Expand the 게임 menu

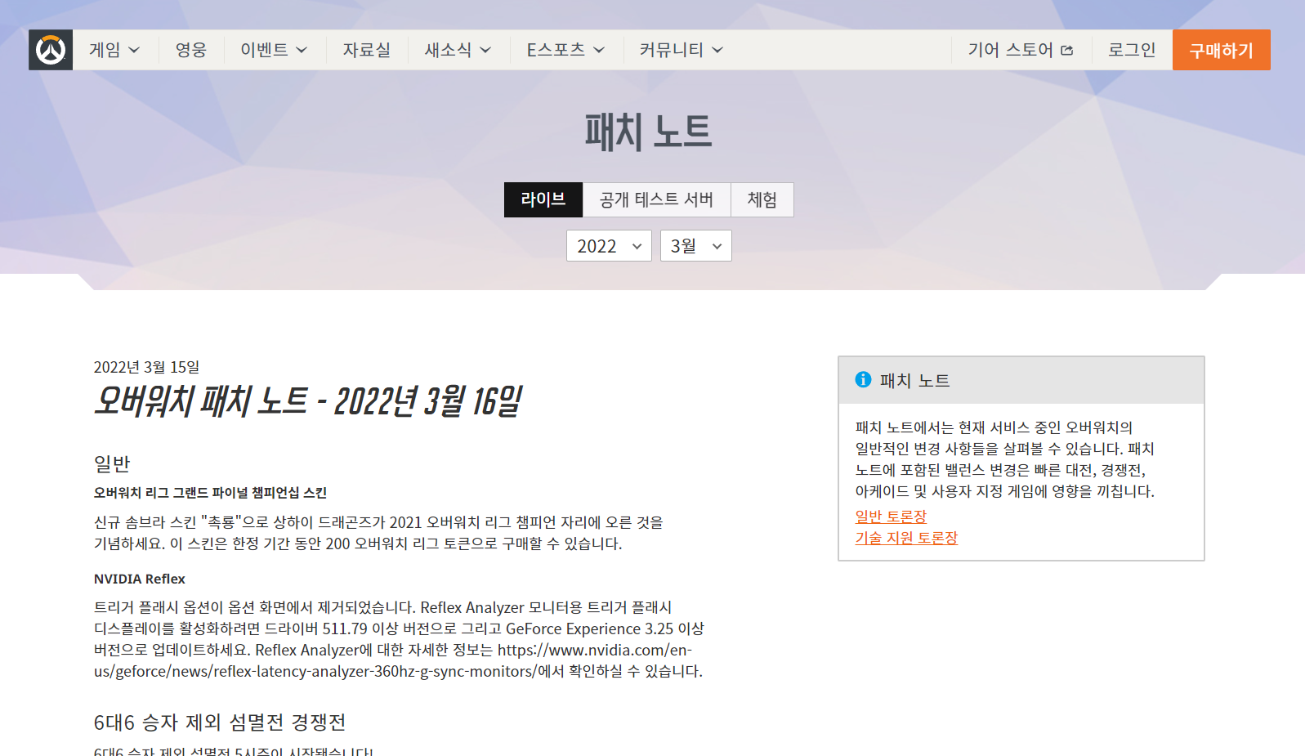114,50
